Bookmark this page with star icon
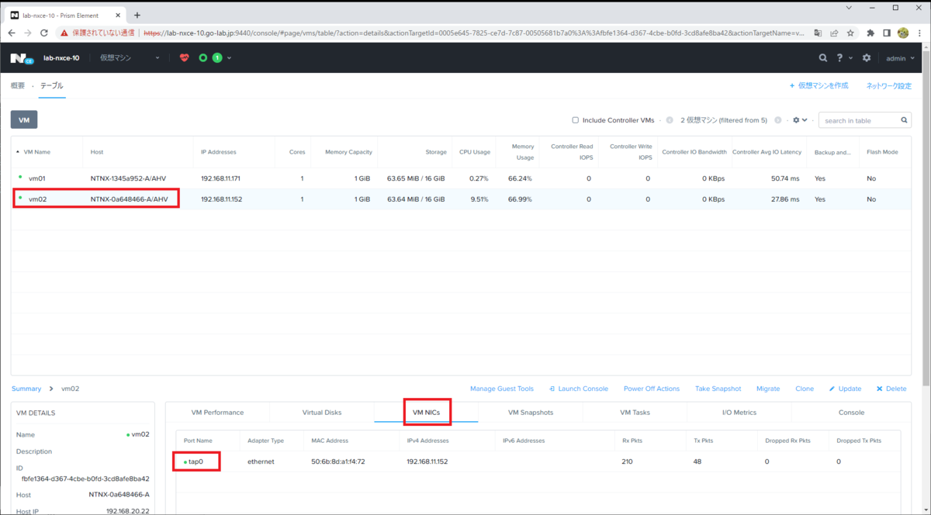 [850, 33]
